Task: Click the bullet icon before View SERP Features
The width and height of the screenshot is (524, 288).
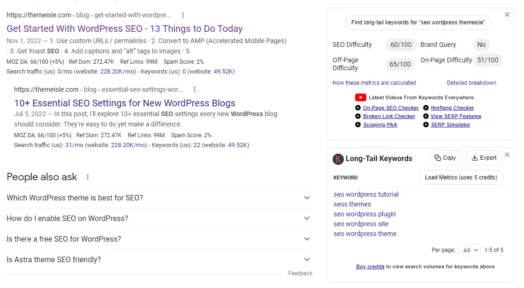Action: [x=426, y=116]
